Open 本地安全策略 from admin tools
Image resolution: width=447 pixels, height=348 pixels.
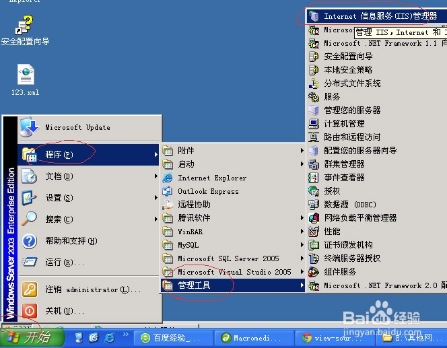(377, 70)
